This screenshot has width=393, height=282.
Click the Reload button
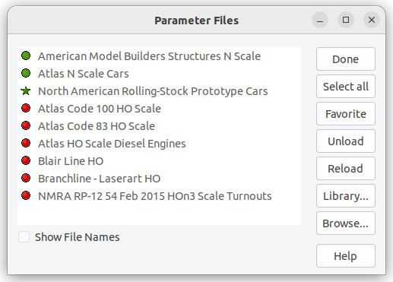pos(346,169)
